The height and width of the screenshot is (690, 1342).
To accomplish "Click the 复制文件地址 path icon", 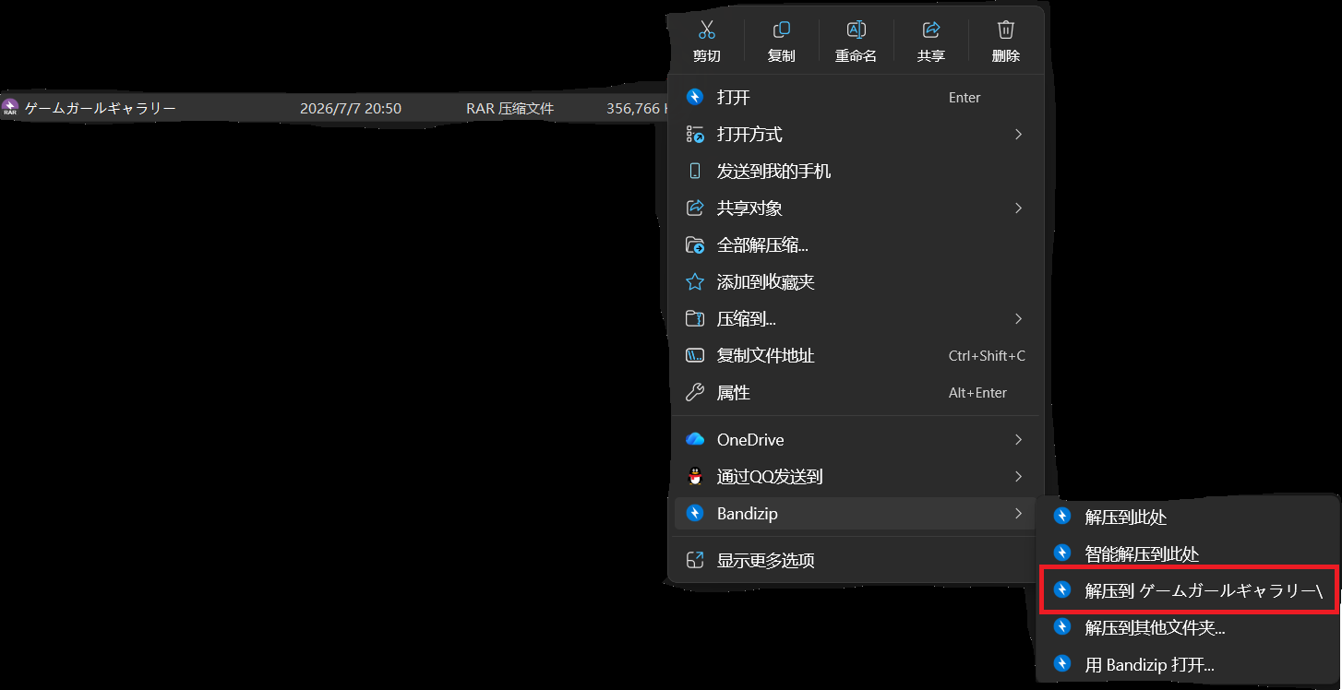I will click(x=695, y=355).
